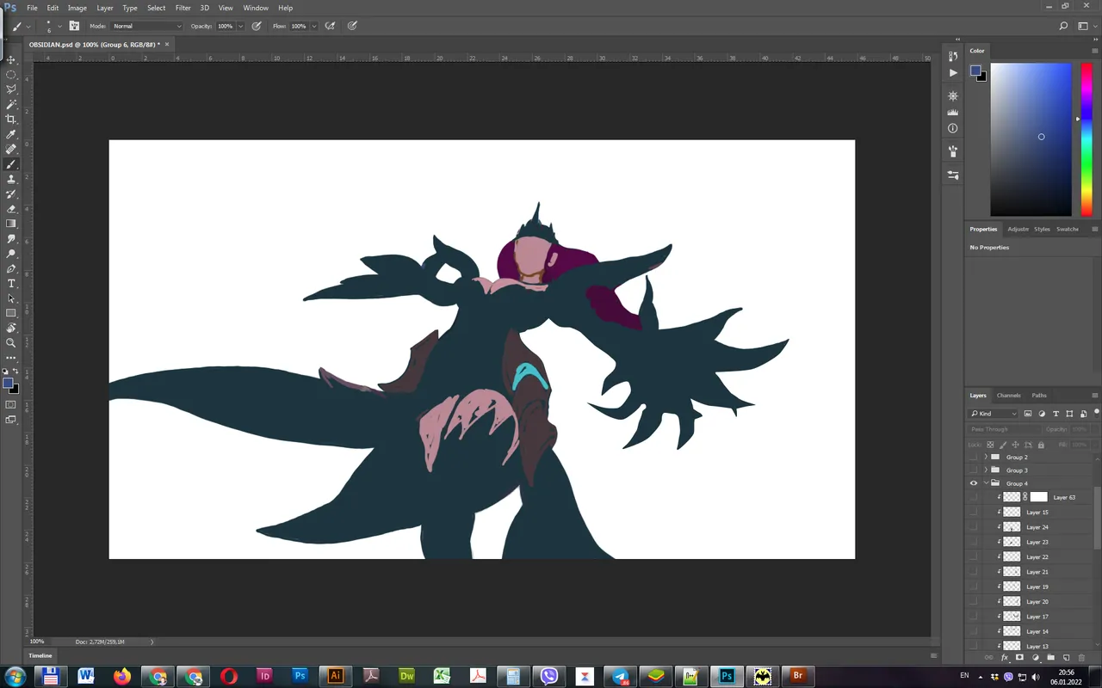Open the Filter menu
The width and height of the screenshot is (1102, 688).
(x=183, y=8)
